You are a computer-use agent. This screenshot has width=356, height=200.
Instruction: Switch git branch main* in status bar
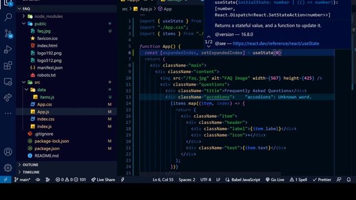[22, 179]
